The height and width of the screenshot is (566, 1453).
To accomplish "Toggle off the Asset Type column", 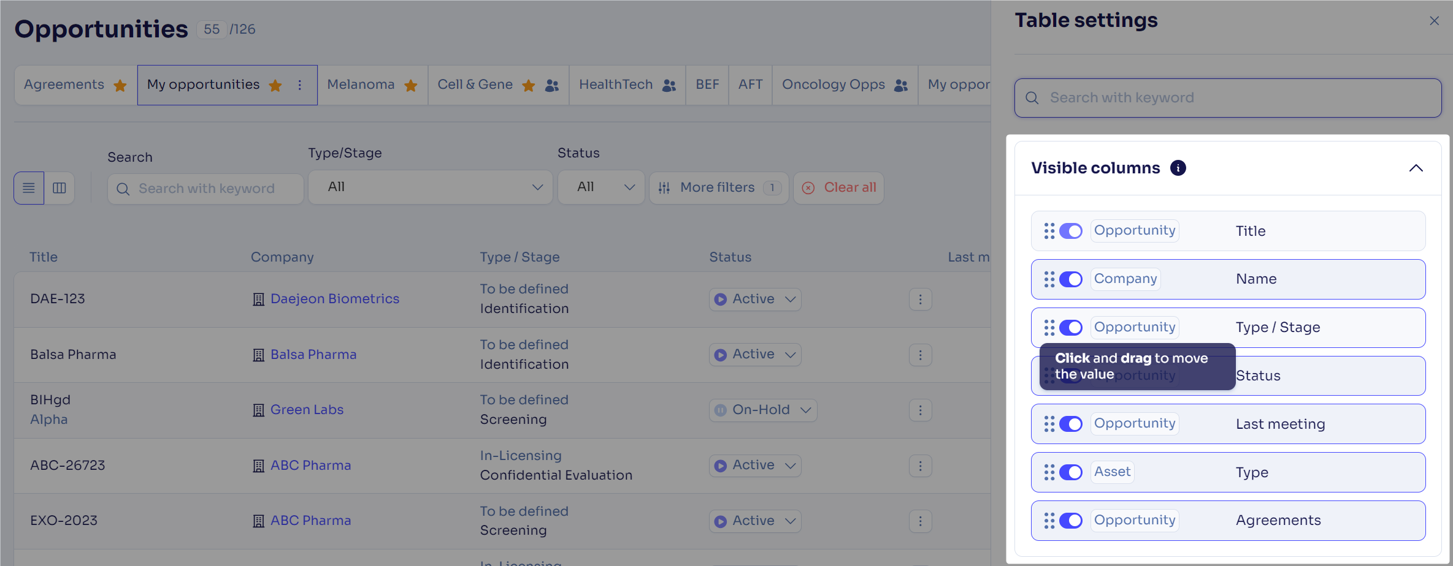I will pyautogui.click(x=1071, y=472).
